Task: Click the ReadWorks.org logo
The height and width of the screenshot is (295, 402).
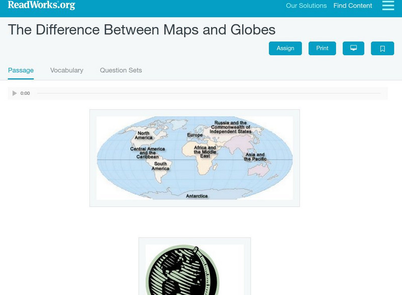Action: pyautogui.click(x=41, y=6)
